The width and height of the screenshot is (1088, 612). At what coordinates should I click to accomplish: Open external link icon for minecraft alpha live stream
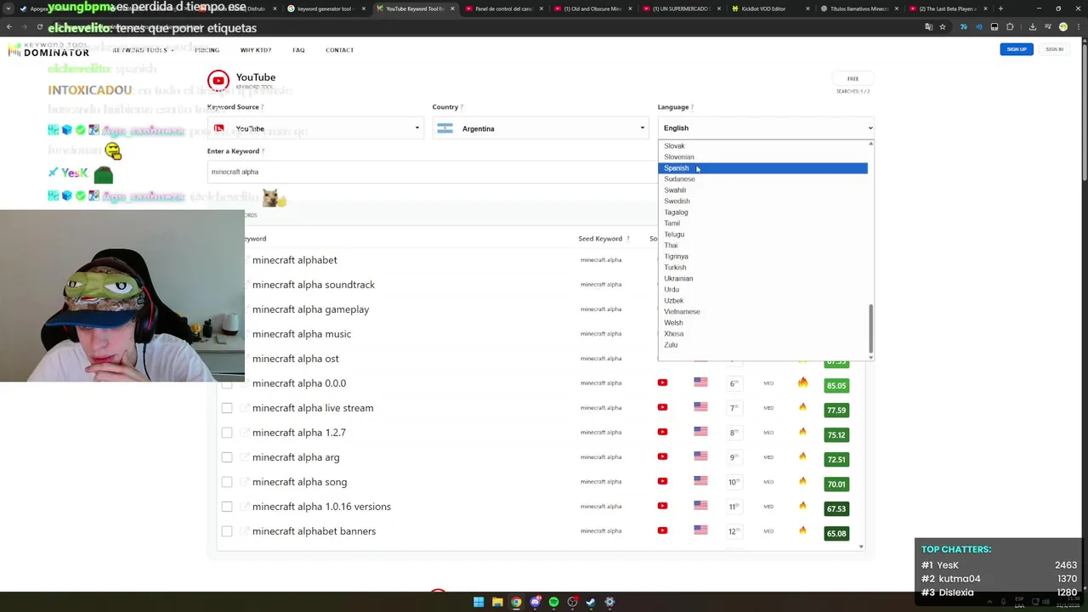[x=245, y=408]
